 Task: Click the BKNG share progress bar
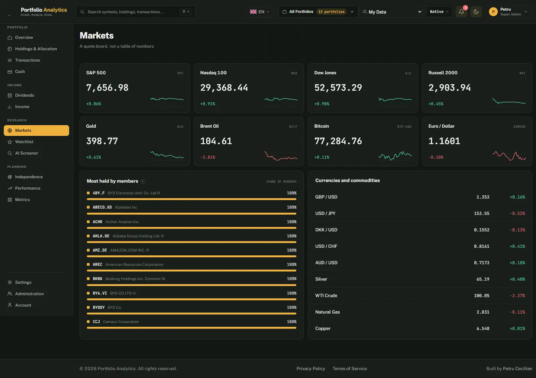pyautogui.click(x=191, y=285)
